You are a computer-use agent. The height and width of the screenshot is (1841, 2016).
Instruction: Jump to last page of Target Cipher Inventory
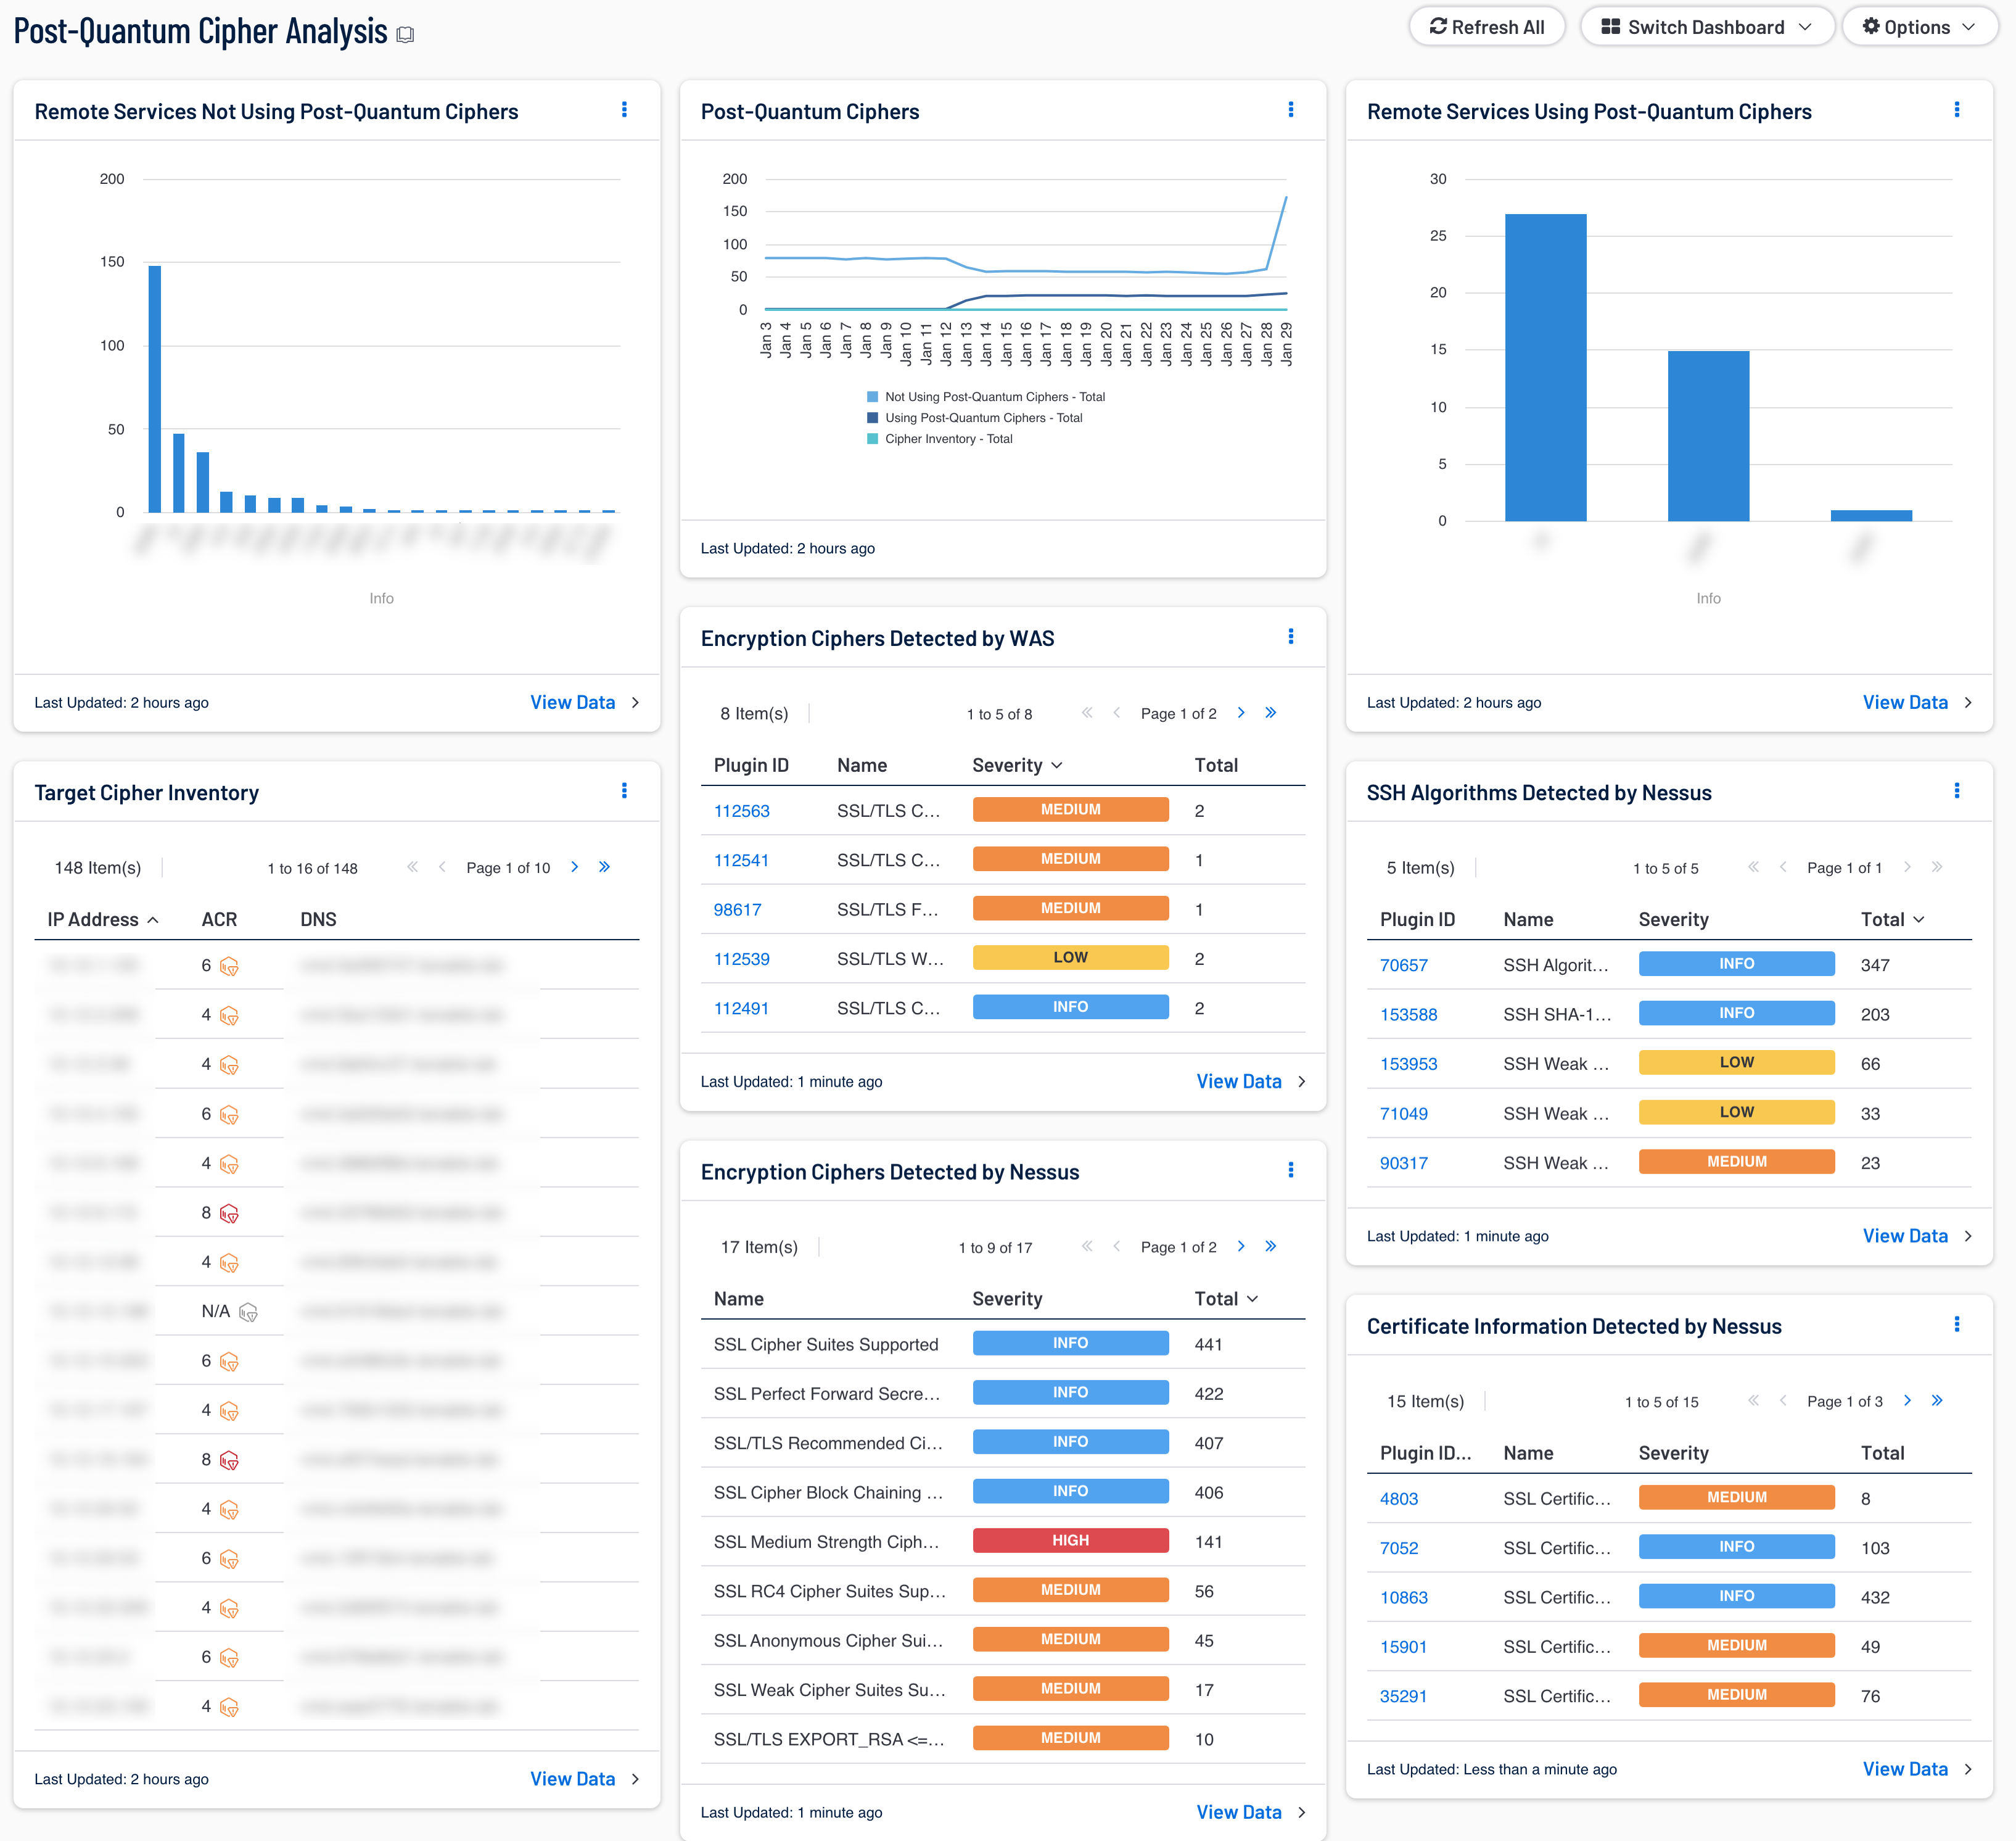point(604,866)
